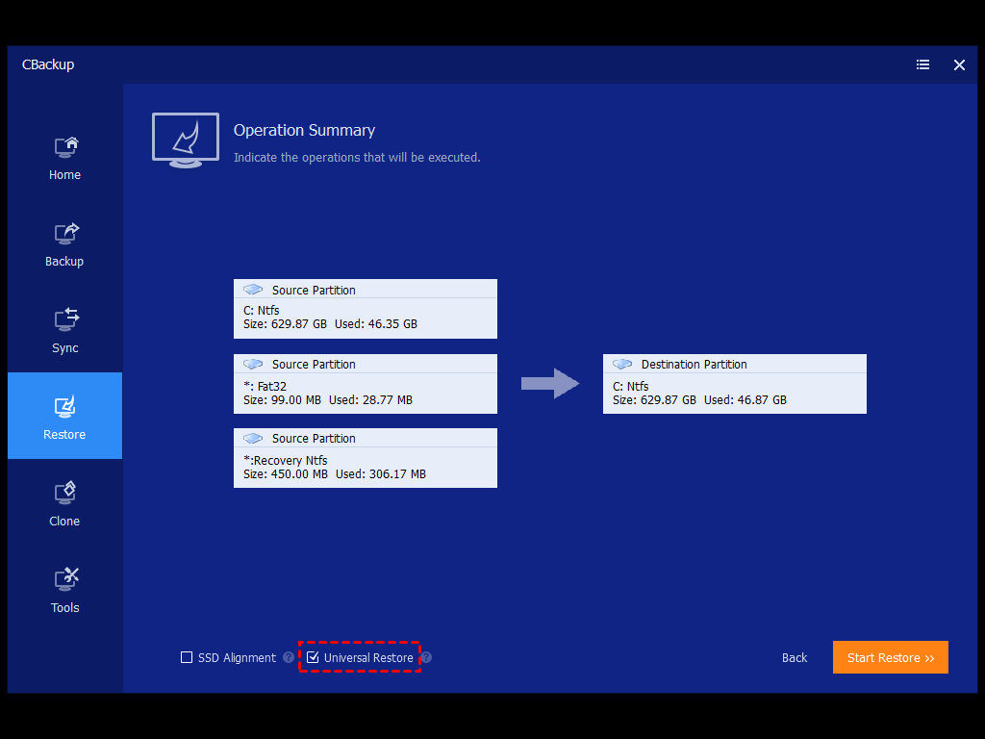Select the Restore sidebar item
The image size is (985, 739).
point(64,416)
